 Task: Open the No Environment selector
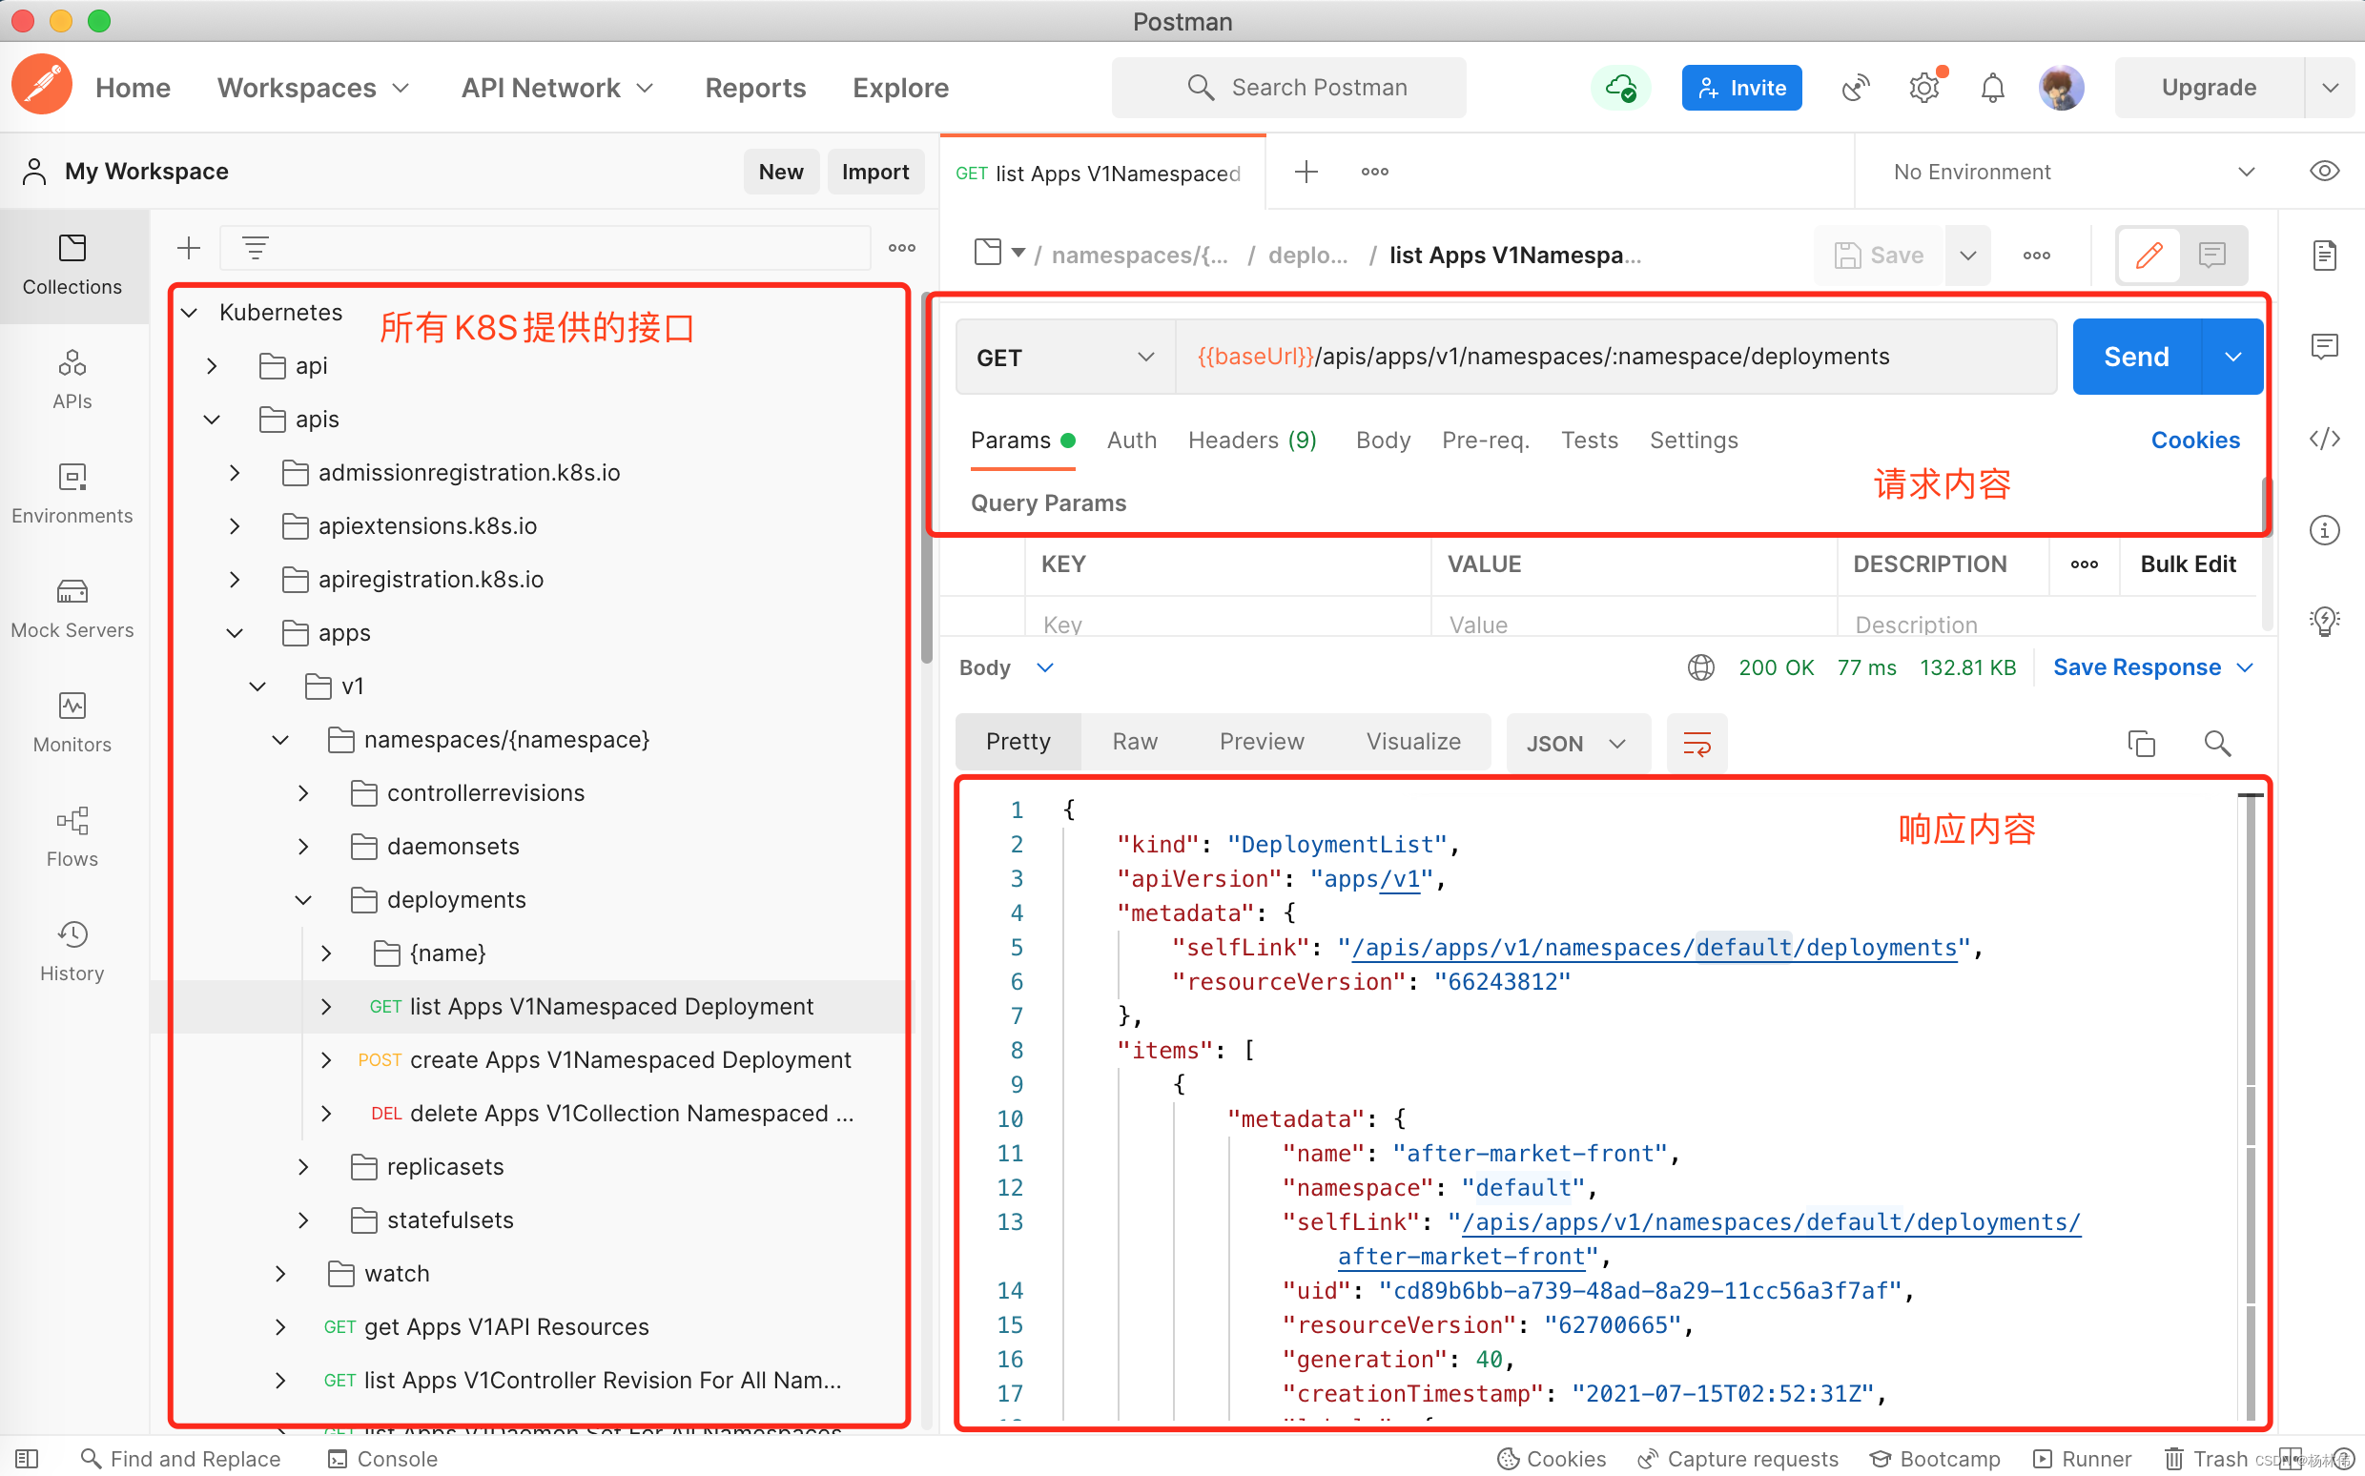(x=2073, y=172)
